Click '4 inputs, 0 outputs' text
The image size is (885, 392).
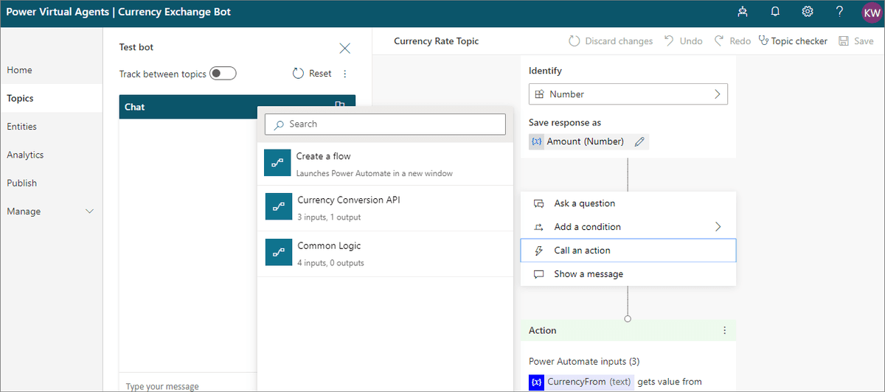tap(330, 262)
